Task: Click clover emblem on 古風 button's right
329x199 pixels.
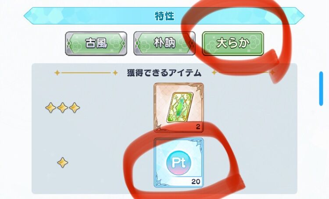Action: pyautogui.click(x=115, y=43)
